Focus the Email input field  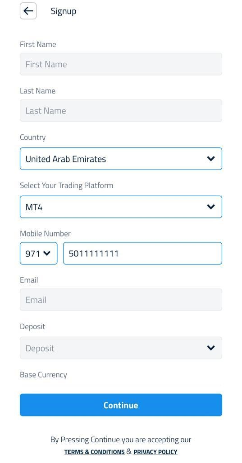121,300
